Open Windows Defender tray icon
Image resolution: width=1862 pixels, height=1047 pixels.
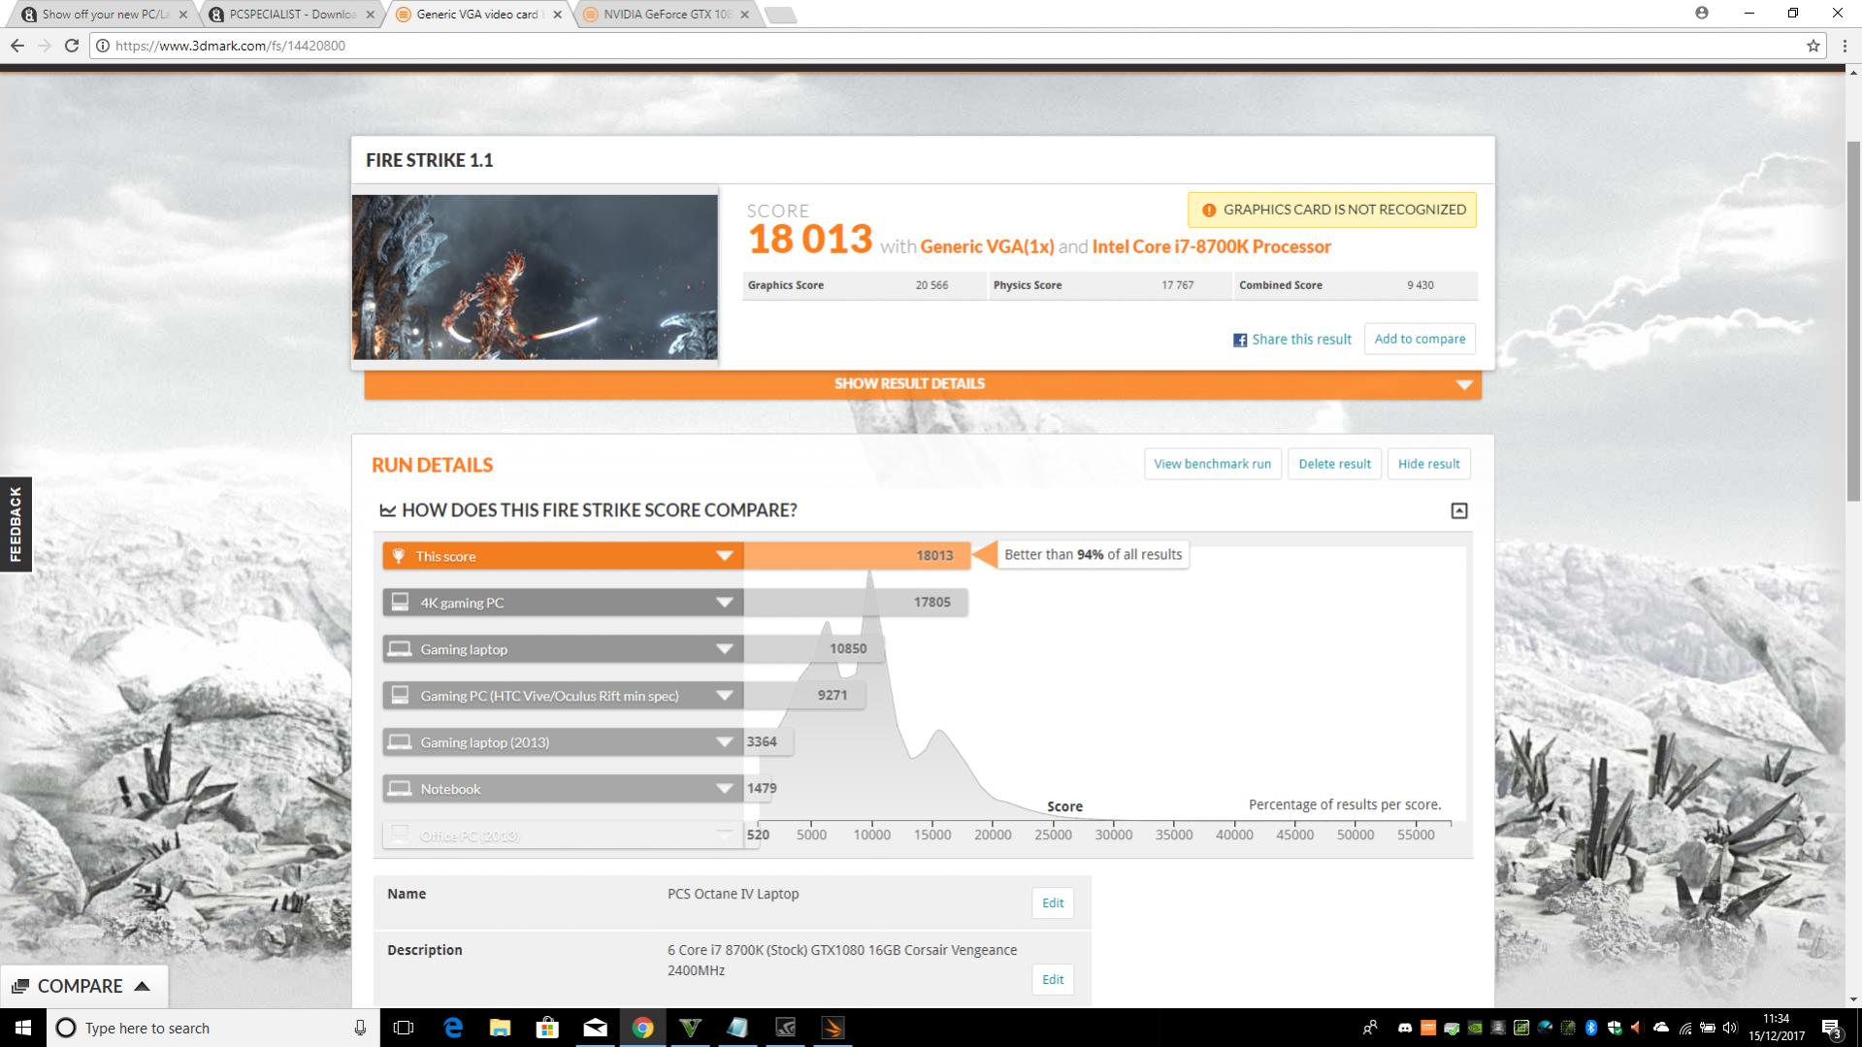(1615, 1028)
